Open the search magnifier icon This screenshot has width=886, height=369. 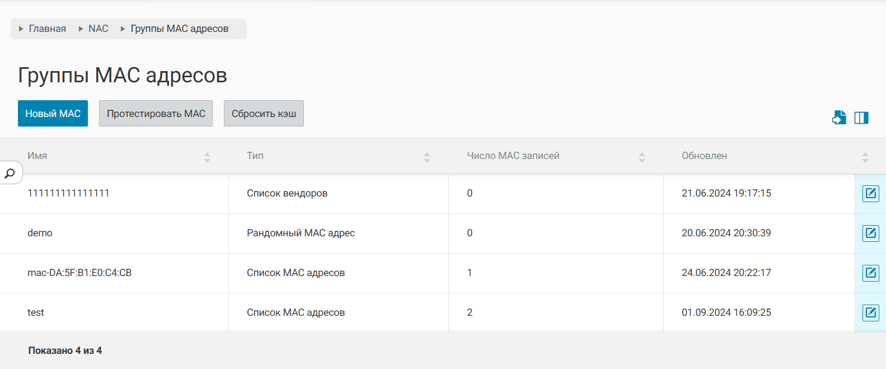pyautogui.click(x=10, y=174)
